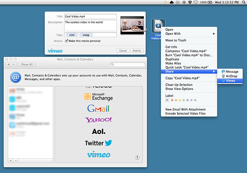
Task: Expand the Open With submenu
Action: coord(189,34)
